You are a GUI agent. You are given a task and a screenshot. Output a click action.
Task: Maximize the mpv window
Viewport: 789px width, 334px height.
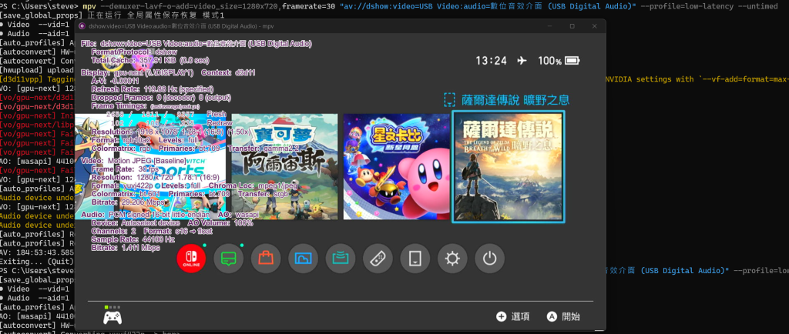coord(572,26)
